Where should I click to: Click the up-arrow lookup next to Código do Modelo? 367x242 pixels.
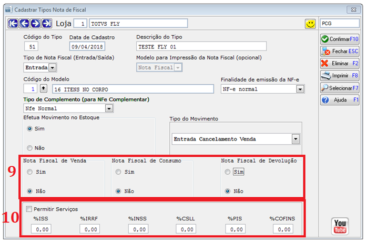44,88
